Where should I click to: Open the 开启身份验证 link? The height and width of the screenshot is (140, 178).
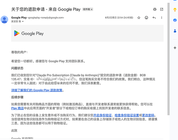(x=102, y=115)
